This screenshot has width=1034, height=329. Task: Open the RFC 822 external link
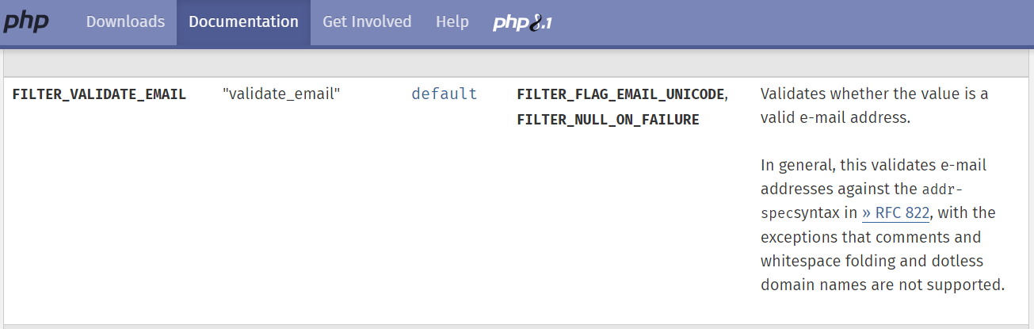point(902,213)
